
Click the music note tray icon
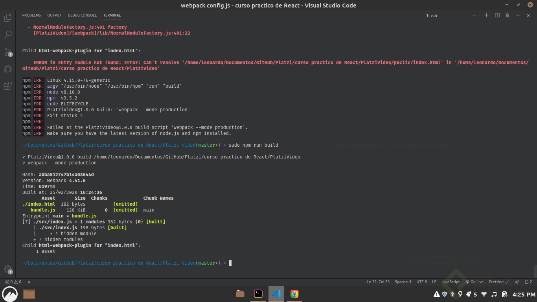pyautogui.click(x=494, y=294)
